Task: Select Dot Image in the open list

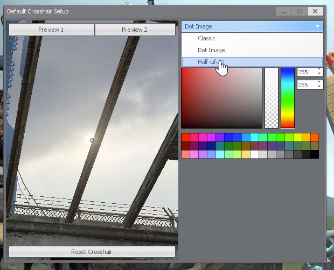Action: 252,50
